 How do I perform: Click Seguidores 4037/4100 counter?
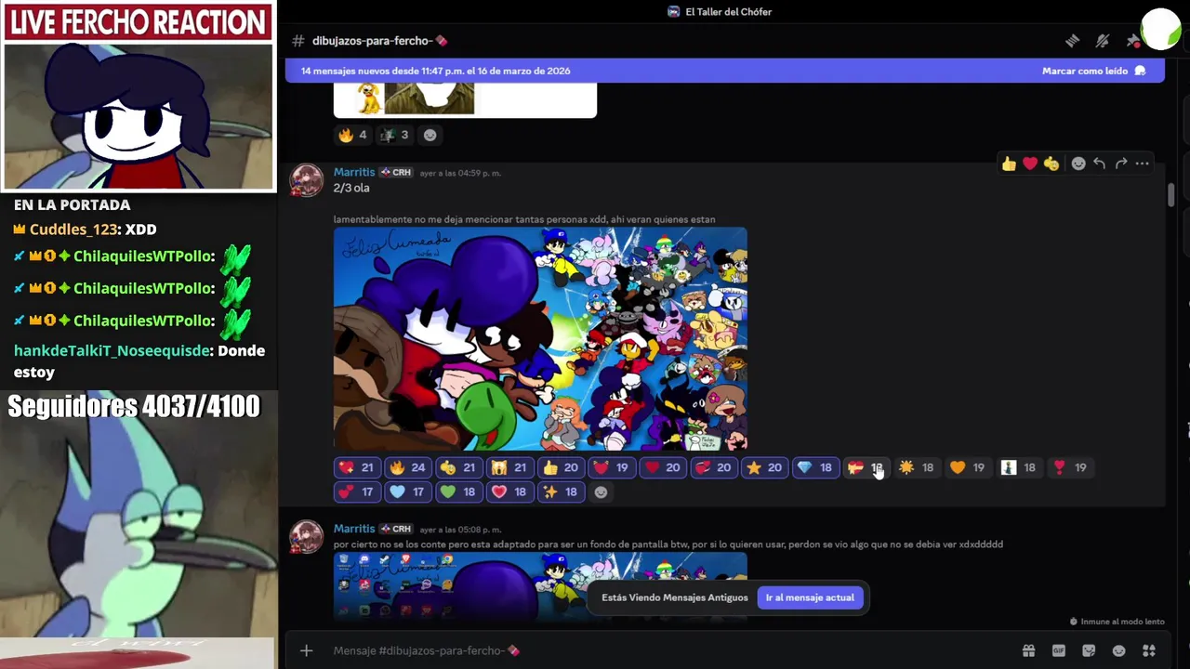click(x=134, y=407)
